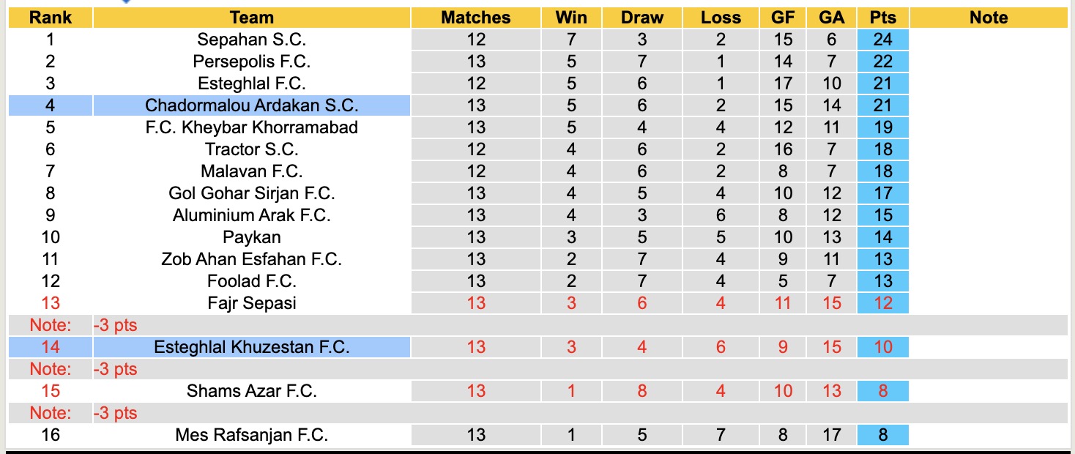Image resolution: width=1075 pixels, height=454 pixels.
Task: Select highlighted Esteghlal Khuzestan F.C. team
Action: pos(251,347)
